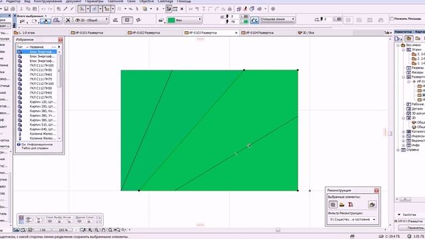Collapse the Свойства section in Navigator
Image resolution: width=425 pixels, height=239 pixels.
point(399,214)
